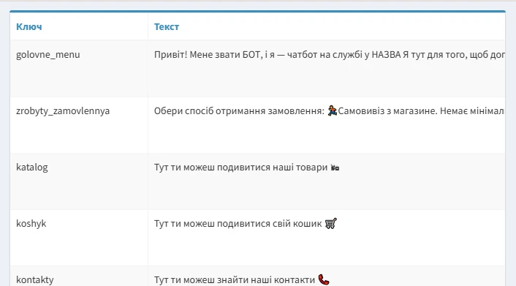Select the zrobyty_zamovlennya key cell
Image resolution: width=516 pixels, height=286 pixels.
[x=79, y=125]
